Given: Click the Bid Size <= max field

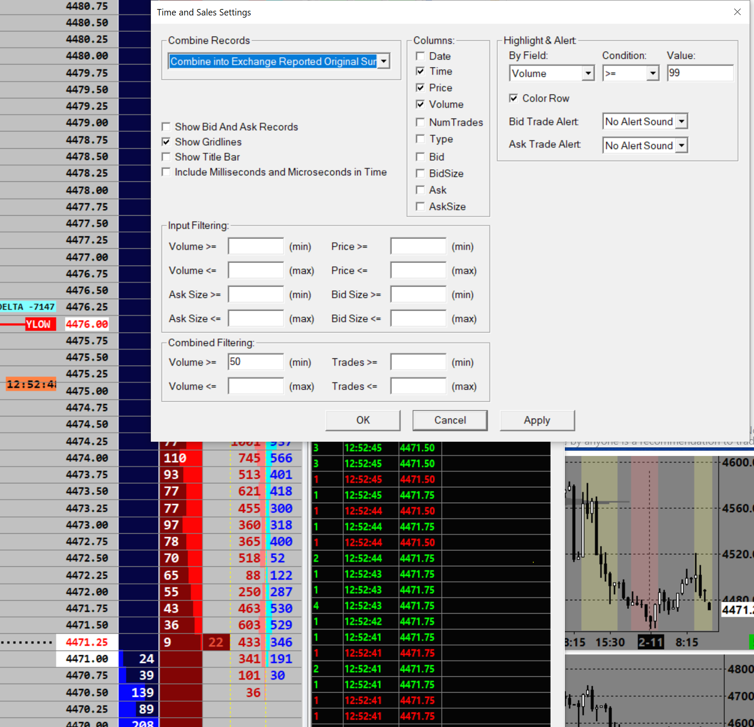Looking at the screenshot, I should (418, 318).
